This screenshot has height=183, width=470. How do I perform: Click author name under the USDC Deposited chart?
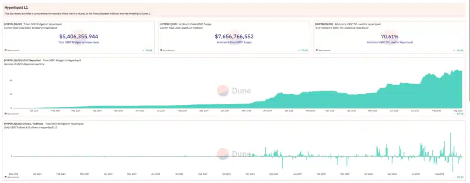point(13,113)
